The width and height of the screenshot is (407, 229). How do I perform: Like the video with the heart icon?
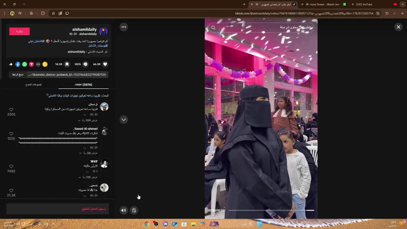tap(105, 64)
